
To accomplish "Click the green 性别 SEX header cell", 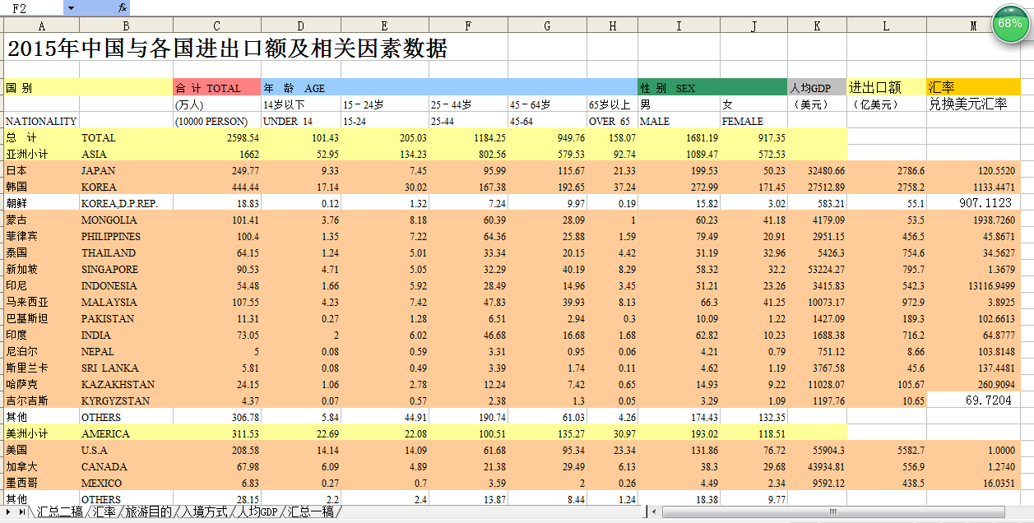I will coord(712,87).
